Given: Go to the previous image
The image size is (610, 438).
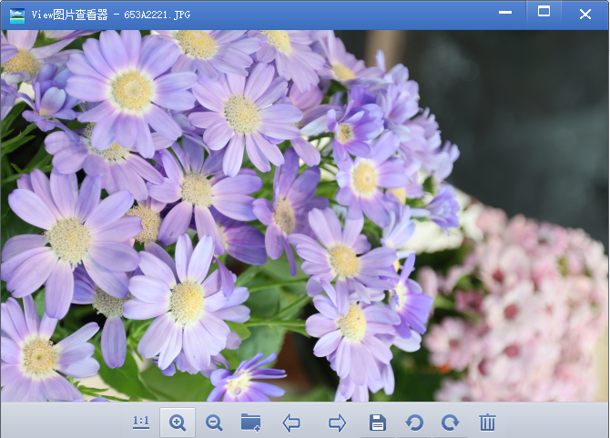Looking at the screenshot, I should coord(291,423).
